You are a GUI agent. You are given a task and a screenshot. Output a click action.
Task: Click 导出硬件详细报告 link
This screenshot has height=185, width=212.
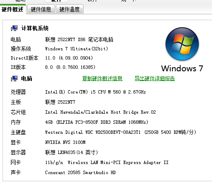pos(155,78)
